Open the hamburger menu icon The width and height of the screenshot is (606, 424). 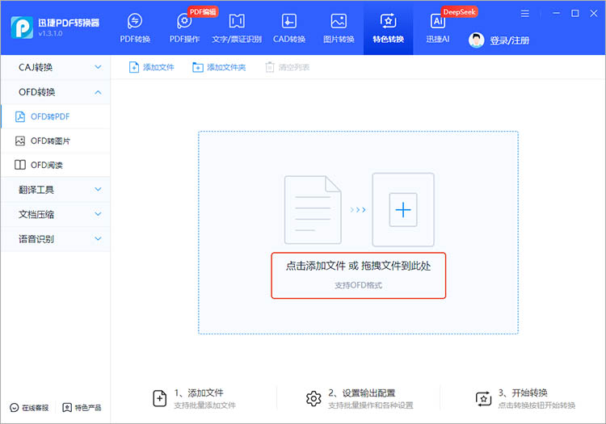point(525,14)
